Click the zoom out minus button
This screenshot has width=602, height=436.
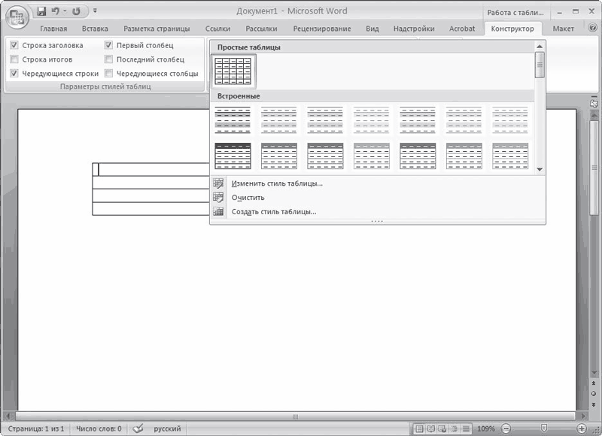click(506, 428)
